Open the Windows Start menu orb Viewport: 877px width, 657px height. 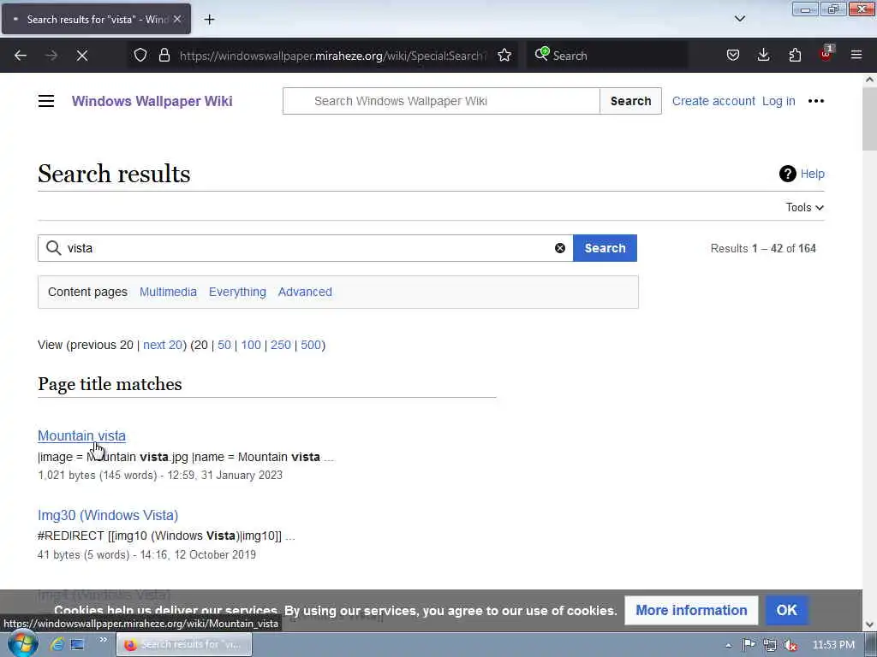(x=22, y=643)
